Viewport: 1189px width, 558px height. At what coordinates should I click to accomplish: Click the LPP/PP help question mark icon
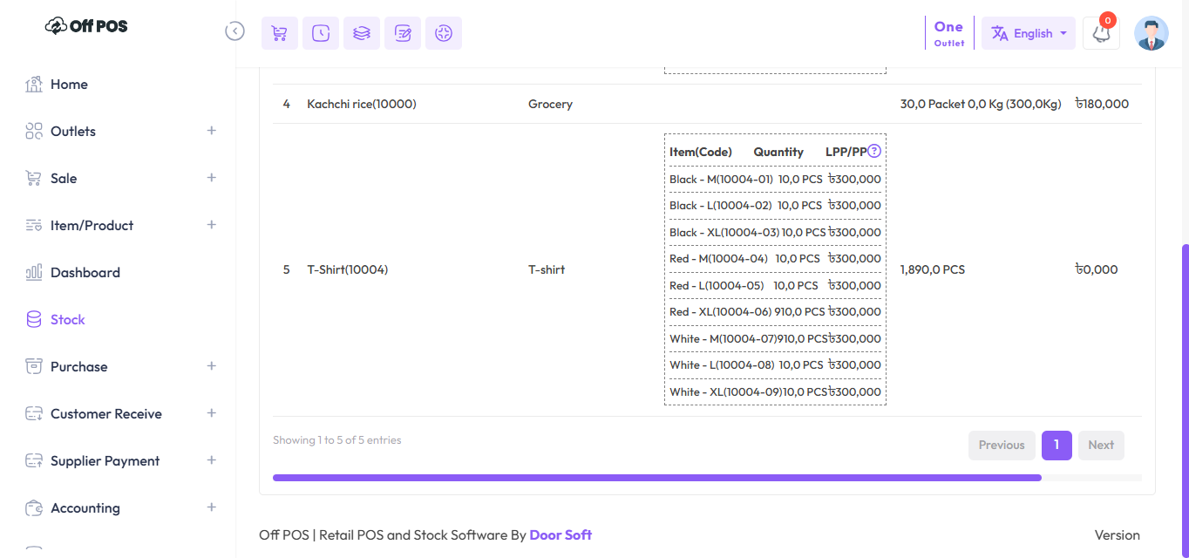tap(874, 151)
